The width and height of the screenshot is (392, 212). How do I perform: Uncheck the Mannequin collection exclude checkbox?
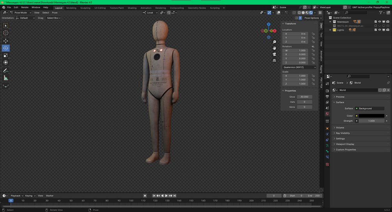click(376, 22)
